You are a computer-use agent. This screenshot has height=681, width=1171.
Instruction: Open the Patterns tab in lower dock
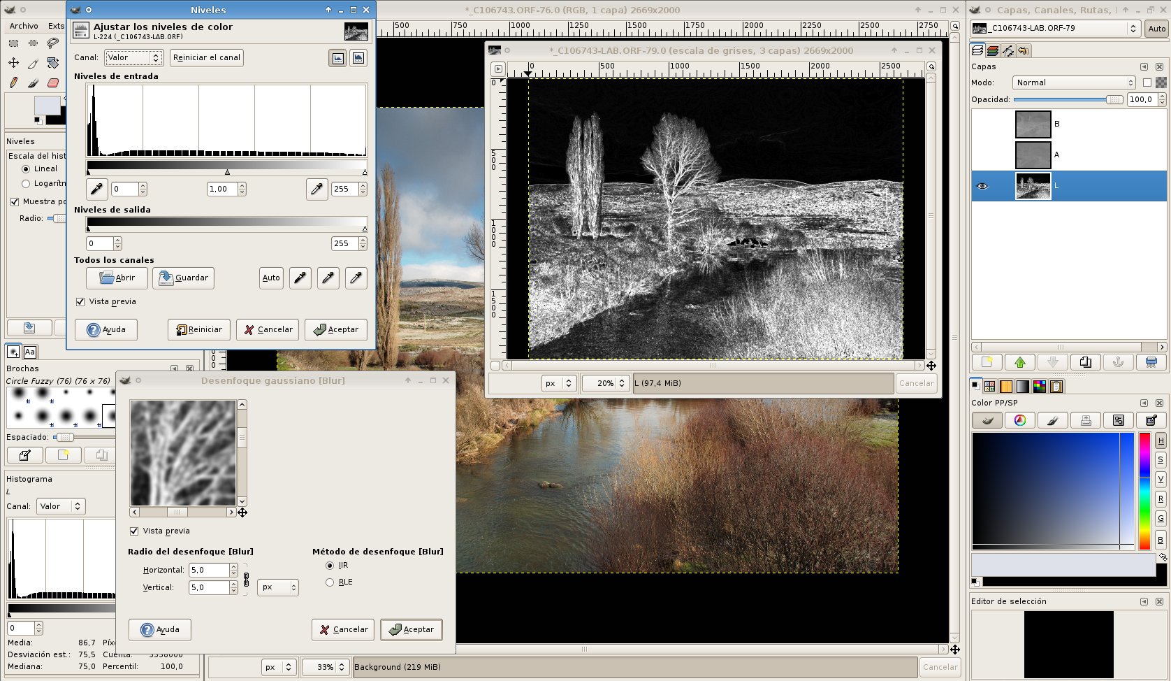click(1006, 387)
